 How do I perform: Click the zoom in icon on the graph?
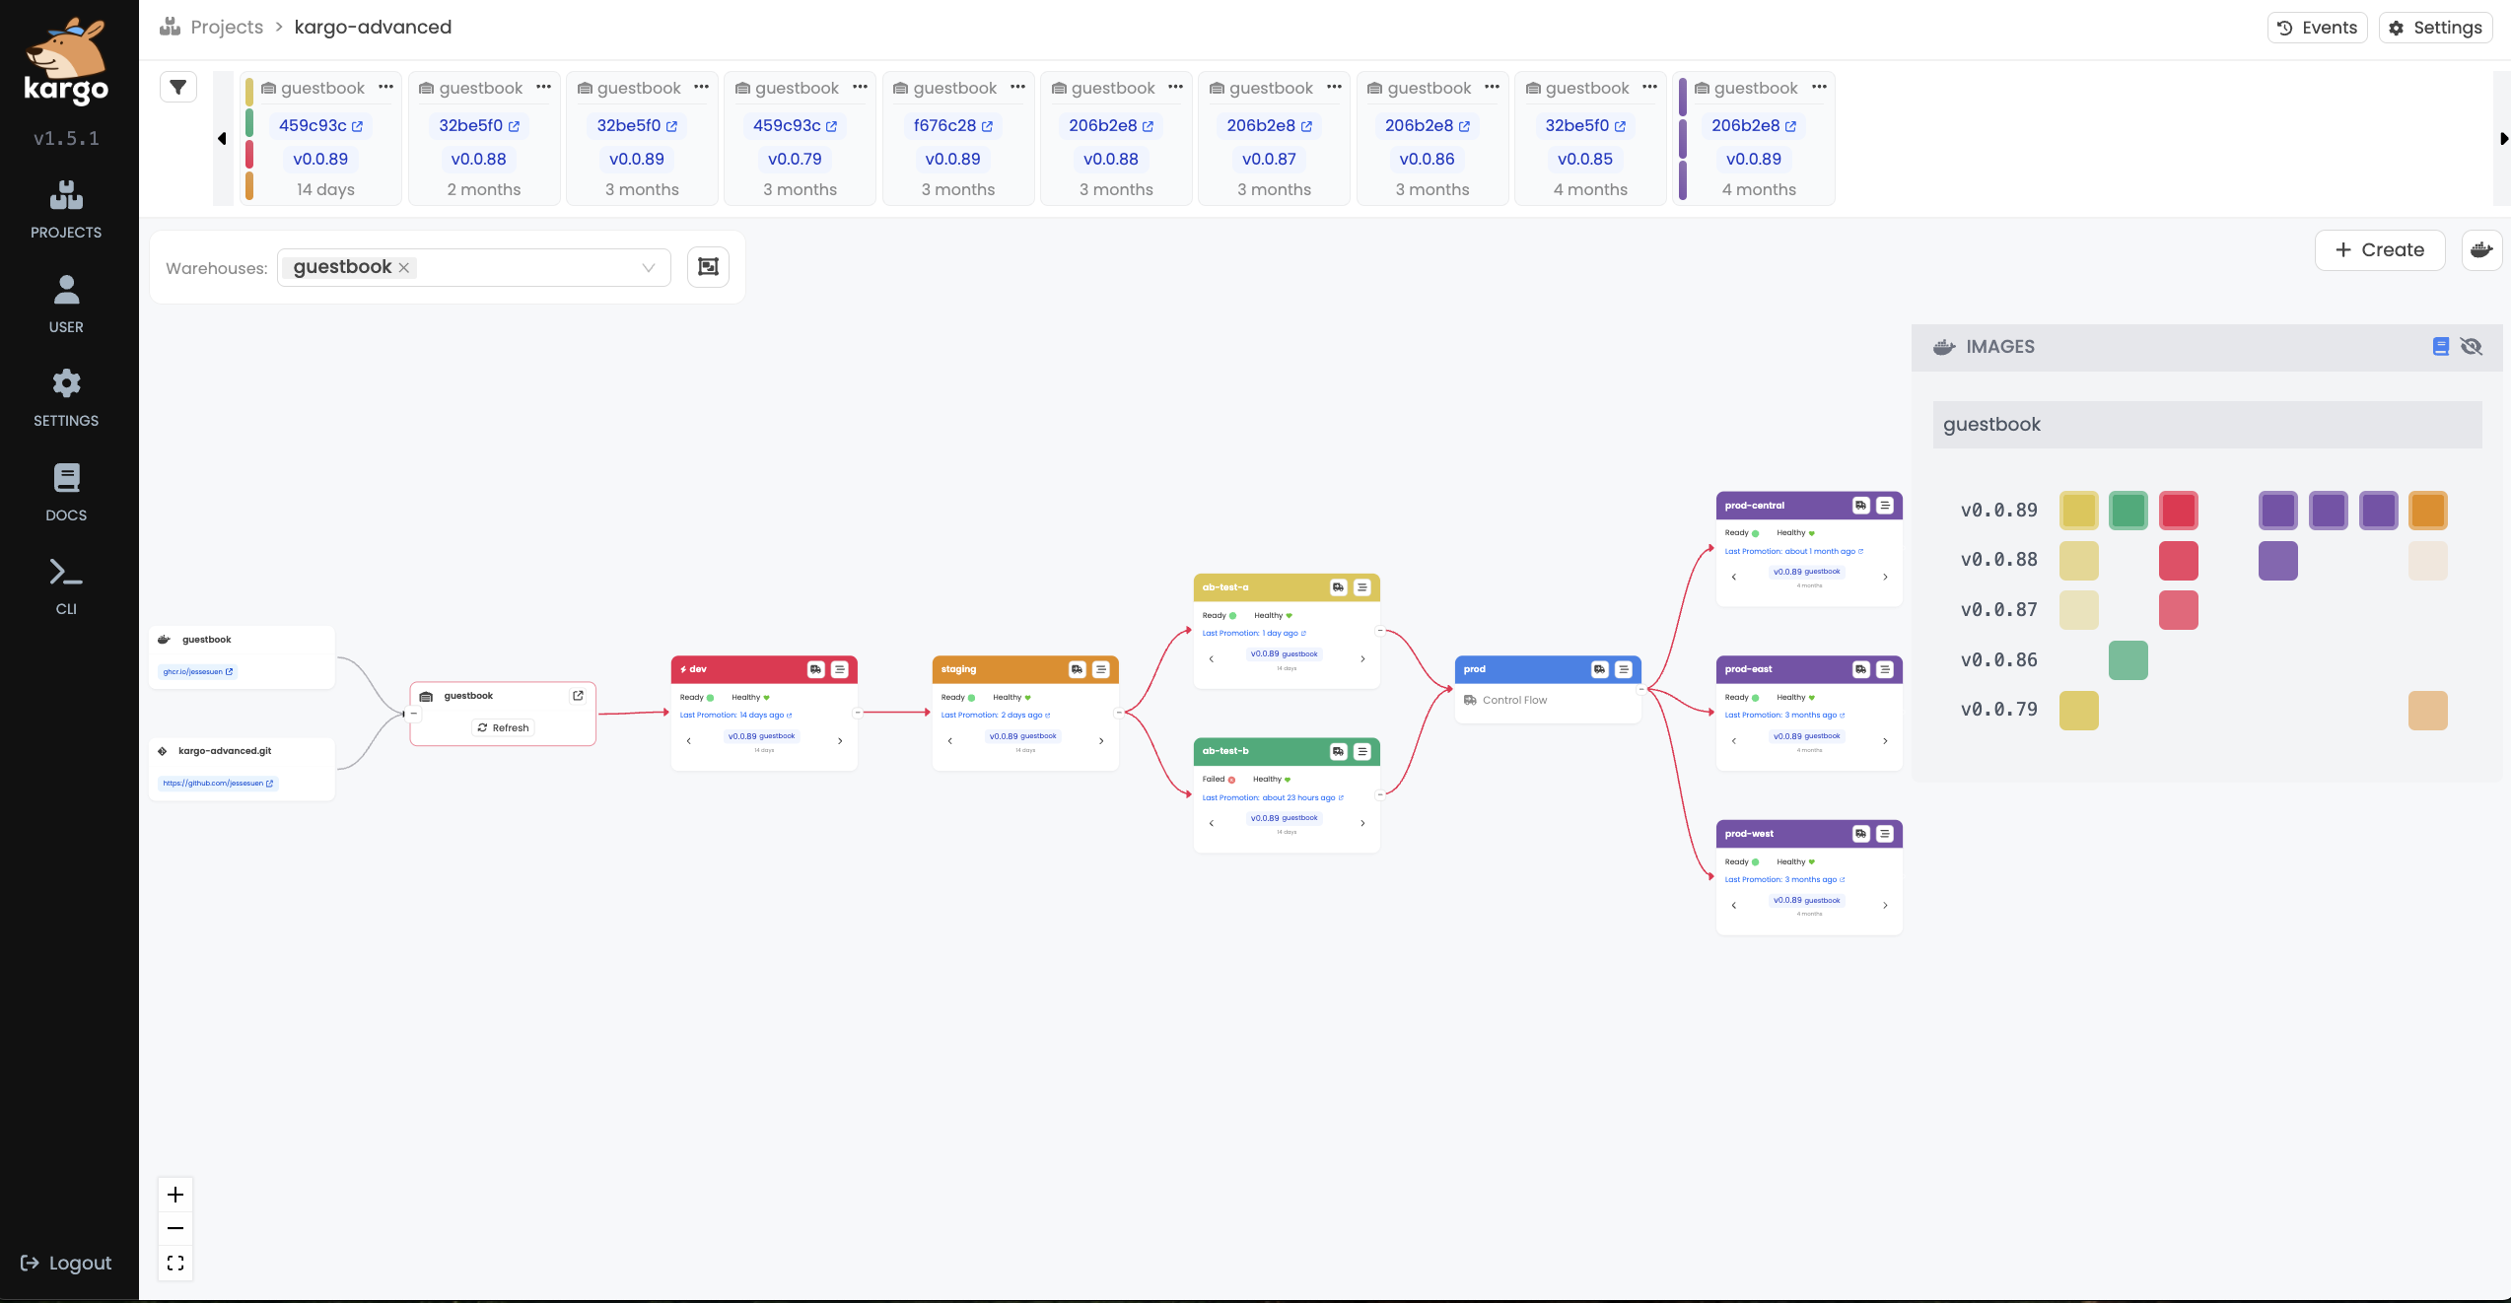[175, 1194]
